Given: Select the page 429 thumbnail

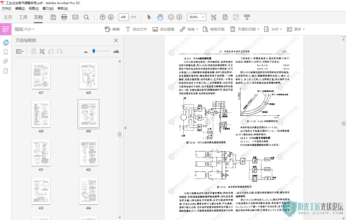Looking at the screenshot, I should (41, 114).
